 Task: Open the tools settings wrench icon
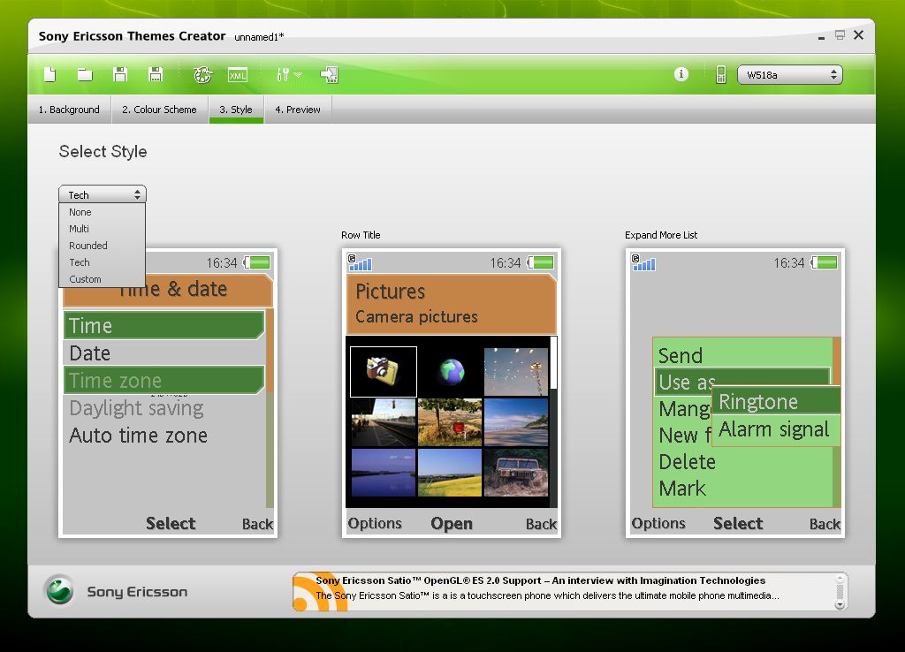(283, 74)
